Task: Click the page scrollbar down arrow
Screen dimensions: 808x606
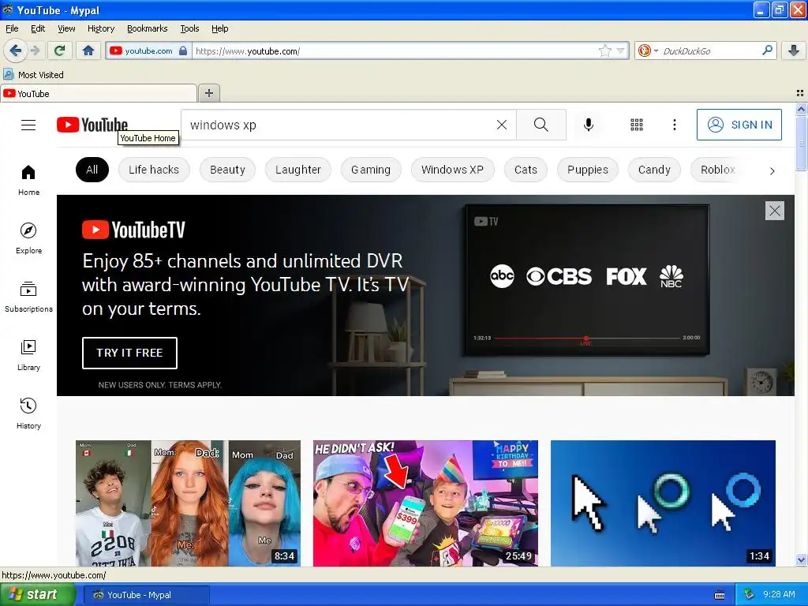Action: click(801, 559)
